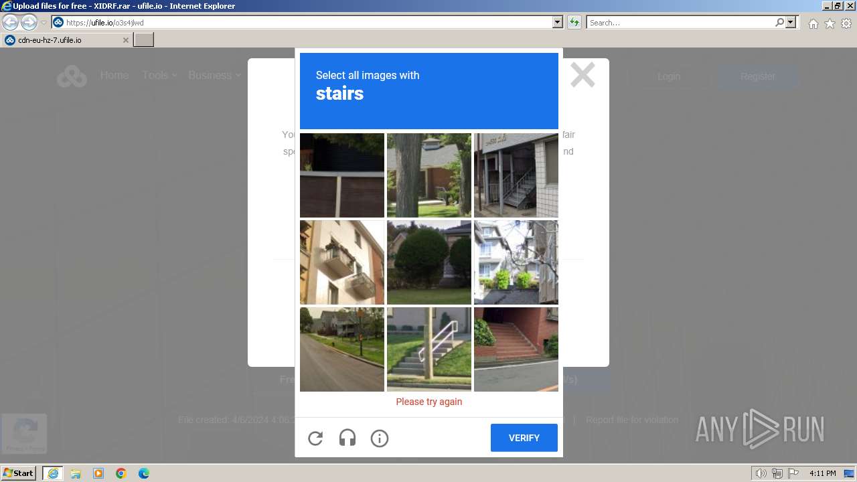
Task: Open captcha help info icon
Action: pos(380,438)
